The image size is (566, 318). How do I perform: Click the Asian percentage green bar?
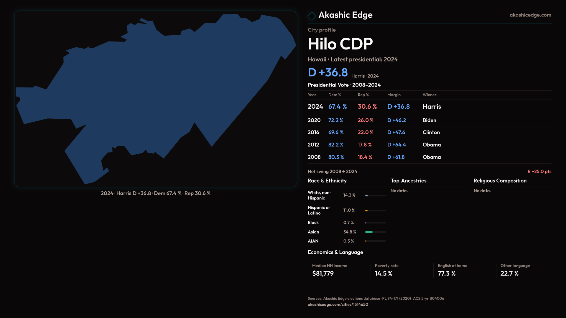click(x=369, y=232)
